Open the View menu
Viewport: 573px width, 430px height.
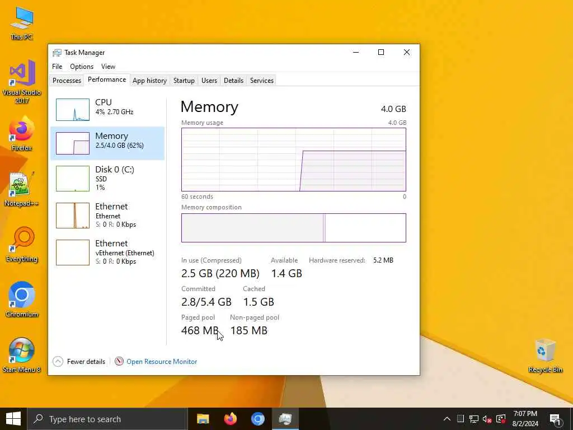(108, 67)
